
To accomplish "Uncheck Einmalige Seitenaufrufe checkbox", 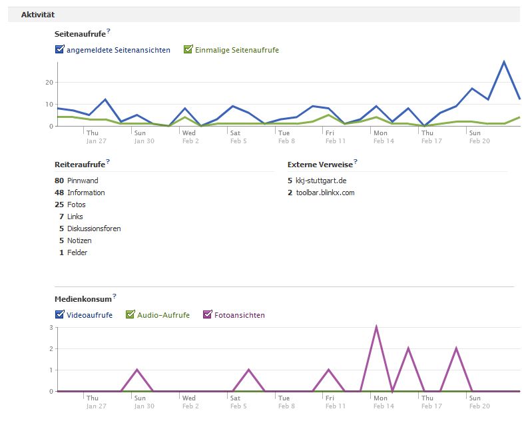I will [188, 49].
